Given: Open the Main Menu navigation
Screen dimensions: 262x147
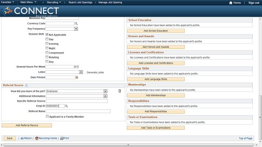Looking at the screenshot, I should click(28, 2).
